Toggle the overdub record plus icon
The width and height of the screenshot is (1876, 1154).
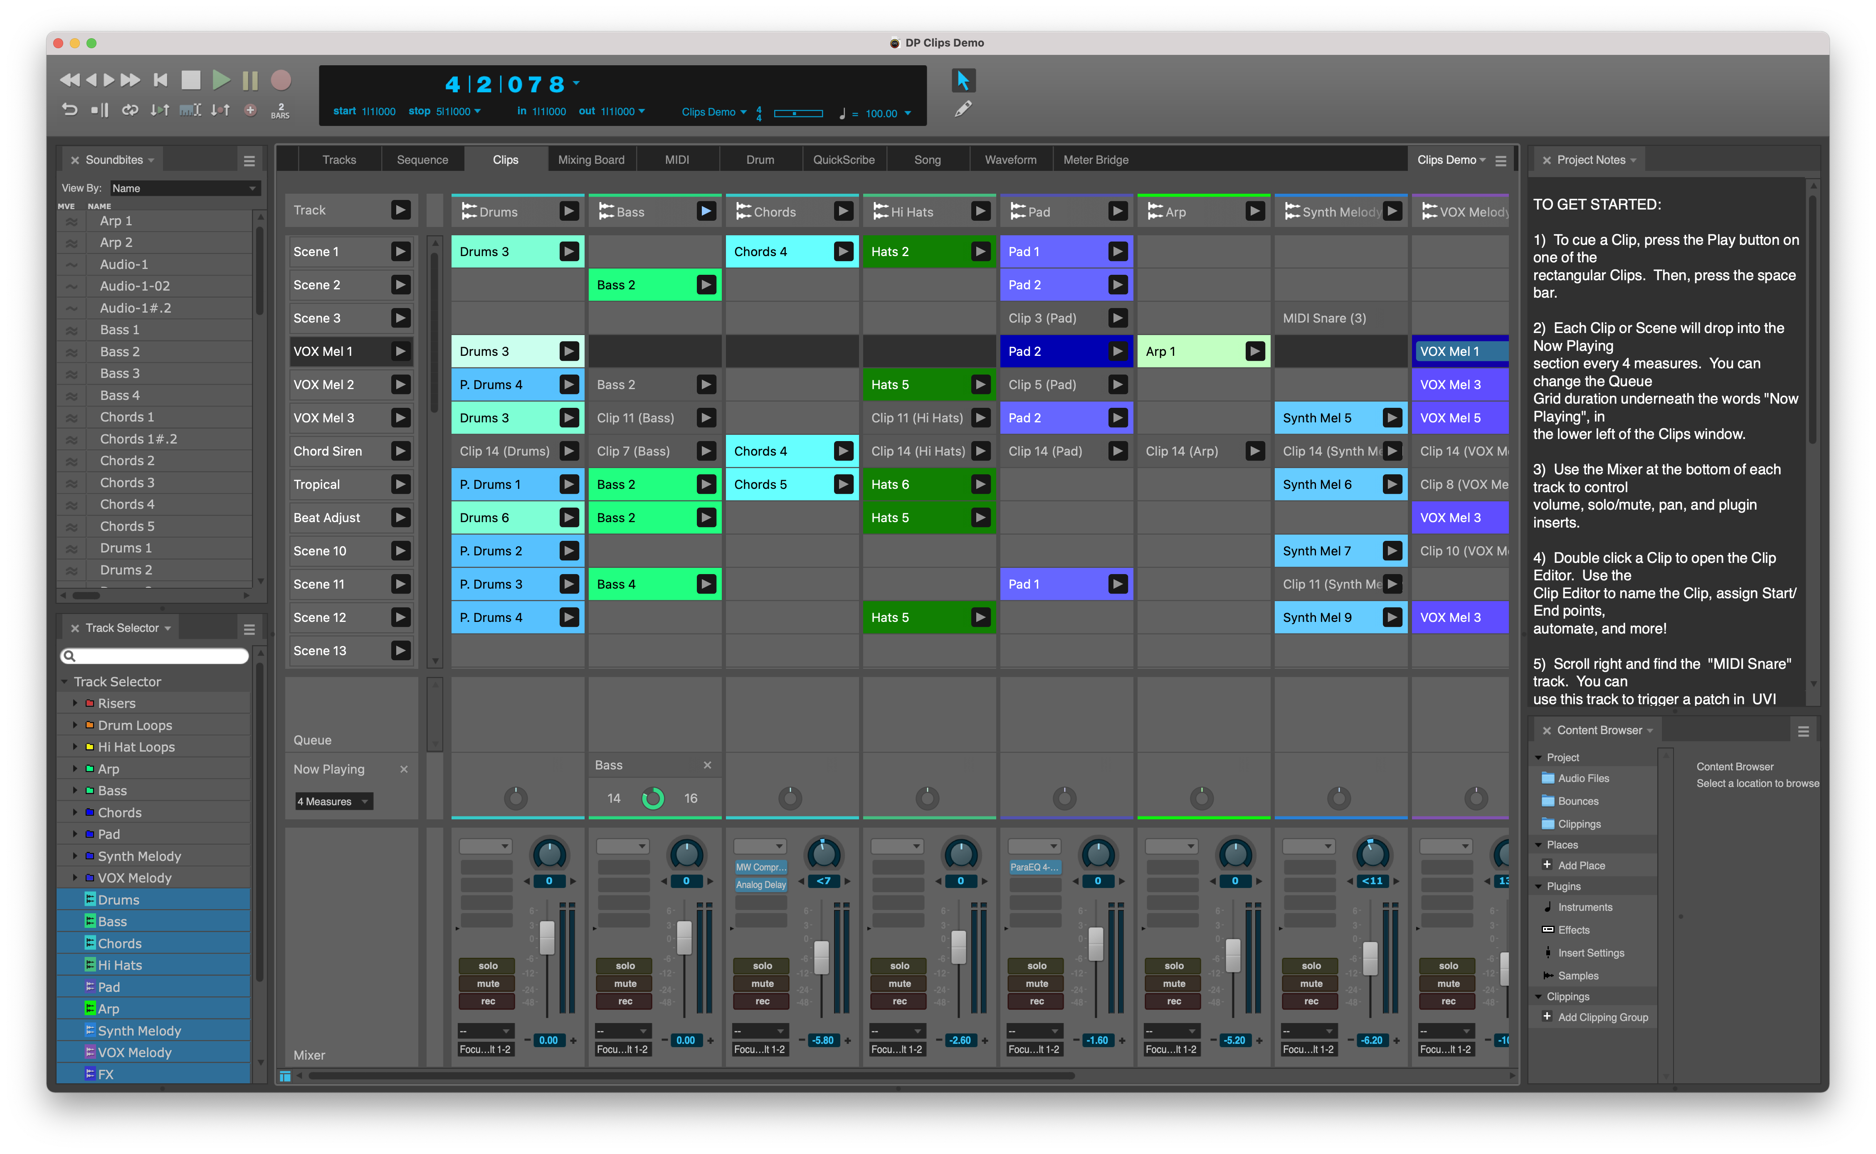coord(250,110)
